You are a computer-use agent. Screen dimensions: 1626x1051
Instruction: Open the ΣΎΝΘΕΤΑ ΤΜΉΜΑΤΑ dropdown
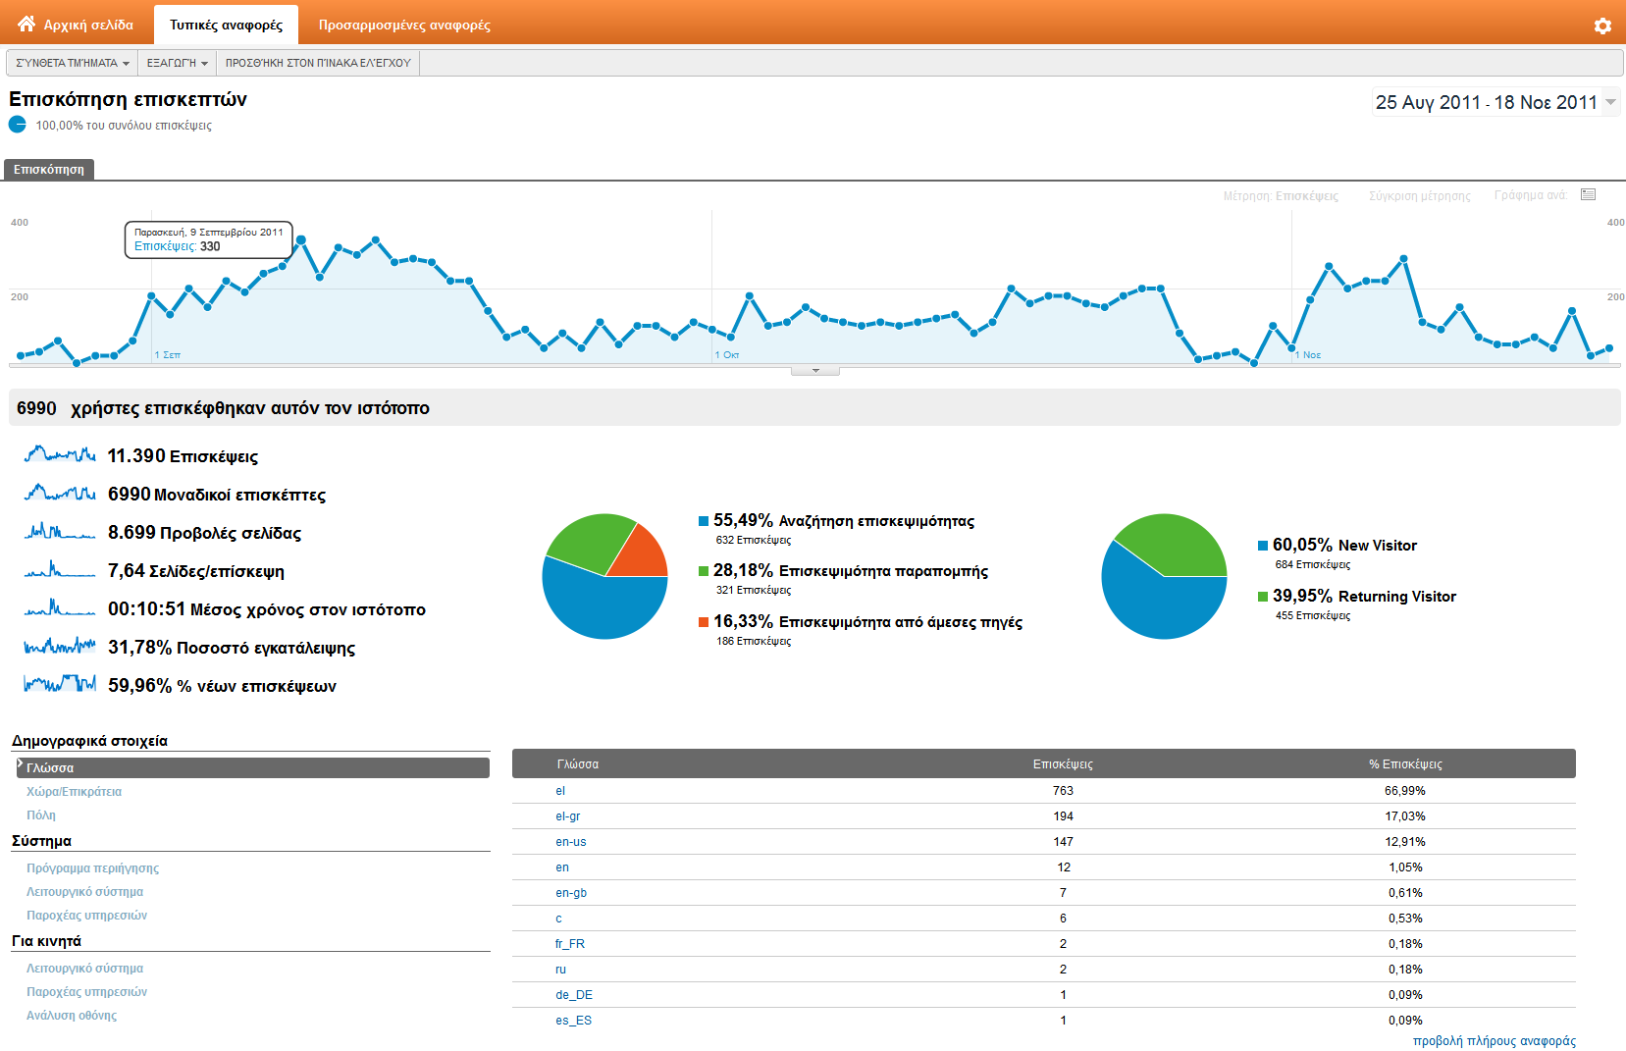pos(73,63)
